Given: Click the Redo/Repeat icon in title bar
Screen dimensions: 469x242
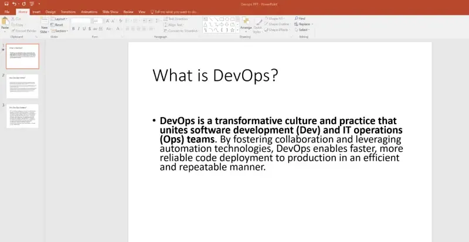Looking at the screenshot, I should [x=23, y=4].
